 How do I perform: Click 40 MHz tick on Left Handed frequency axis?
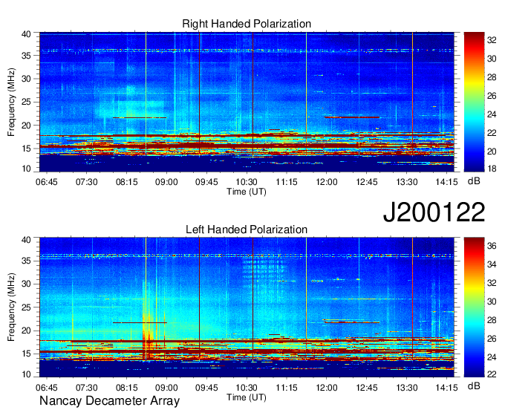point(26,240)
